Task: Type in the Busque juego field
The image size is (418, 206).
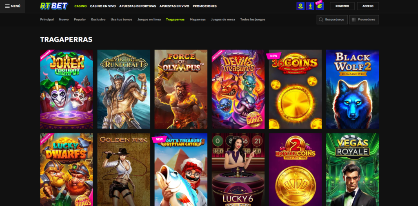Action: pos(334,20)
